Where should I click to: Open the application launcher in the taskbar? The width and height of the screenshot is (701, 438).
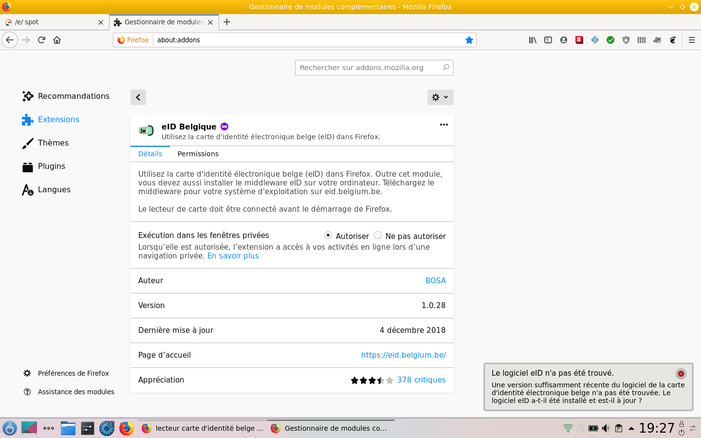click(10, 428)
